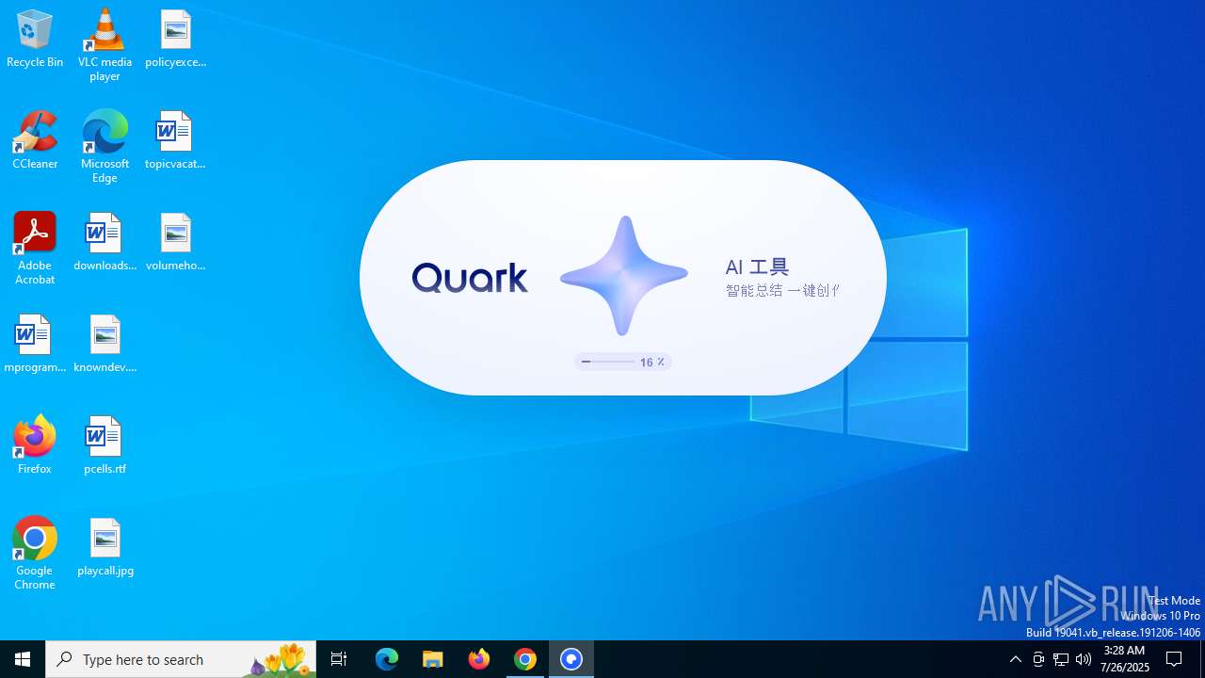Launch Microsoft Edge desktop shortcut
Viewport: 1205px width, 678px height.
tap(104, 146)
